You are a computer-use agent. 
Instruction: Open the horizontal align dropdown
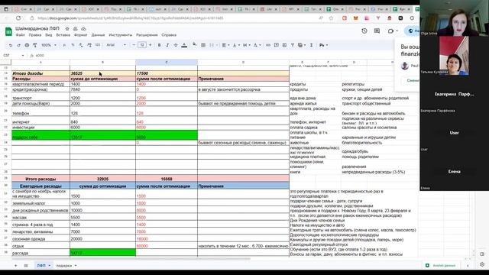pyautogui.click(x=225, y=45)
